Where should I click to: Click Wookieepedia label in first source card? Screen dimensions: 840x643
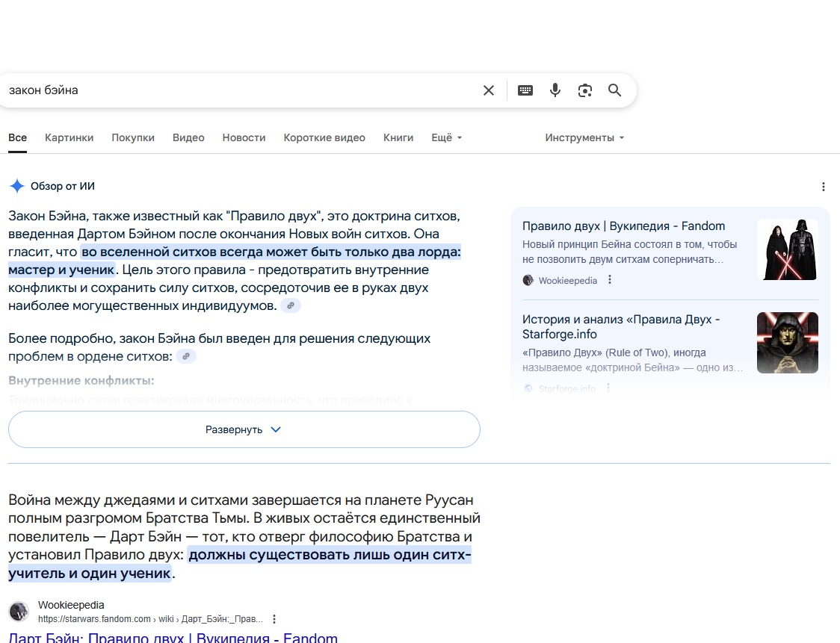(x=568, y=281)
